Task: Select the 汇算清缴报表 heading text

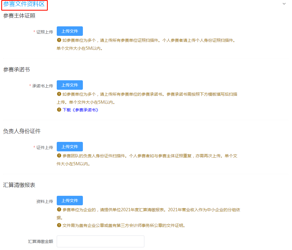Action: (19, 185)
